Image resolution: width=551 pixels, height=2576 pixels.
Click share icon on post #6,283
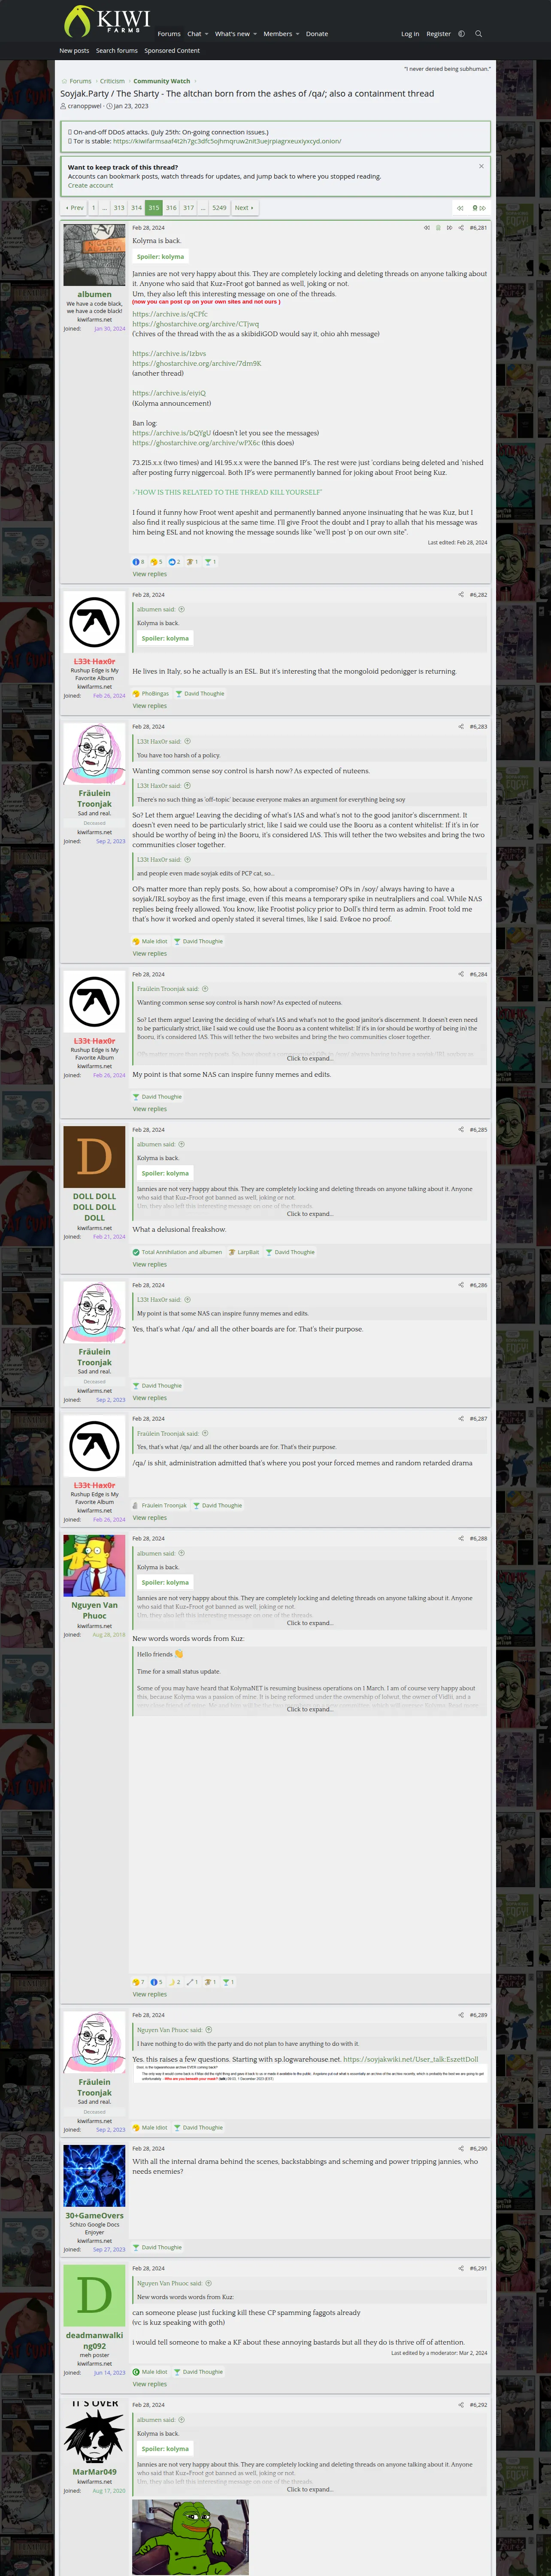click(461, 727)
